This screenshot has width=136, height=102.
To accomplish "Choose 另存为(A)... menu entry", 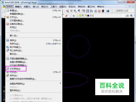I will 34,44.
